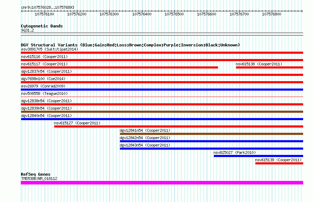Screen dimensions: 313x202
Task: Click ruler position 107576400
Action: point(142,14)
